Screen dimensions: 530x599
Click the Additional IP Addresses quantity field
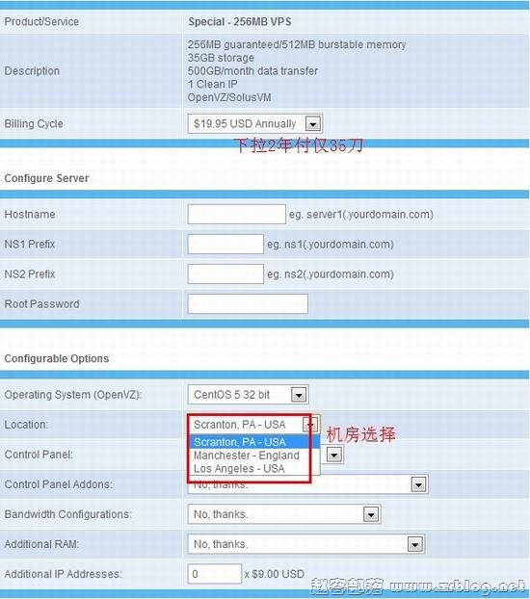pyautogui.click(x=215, y=574)
